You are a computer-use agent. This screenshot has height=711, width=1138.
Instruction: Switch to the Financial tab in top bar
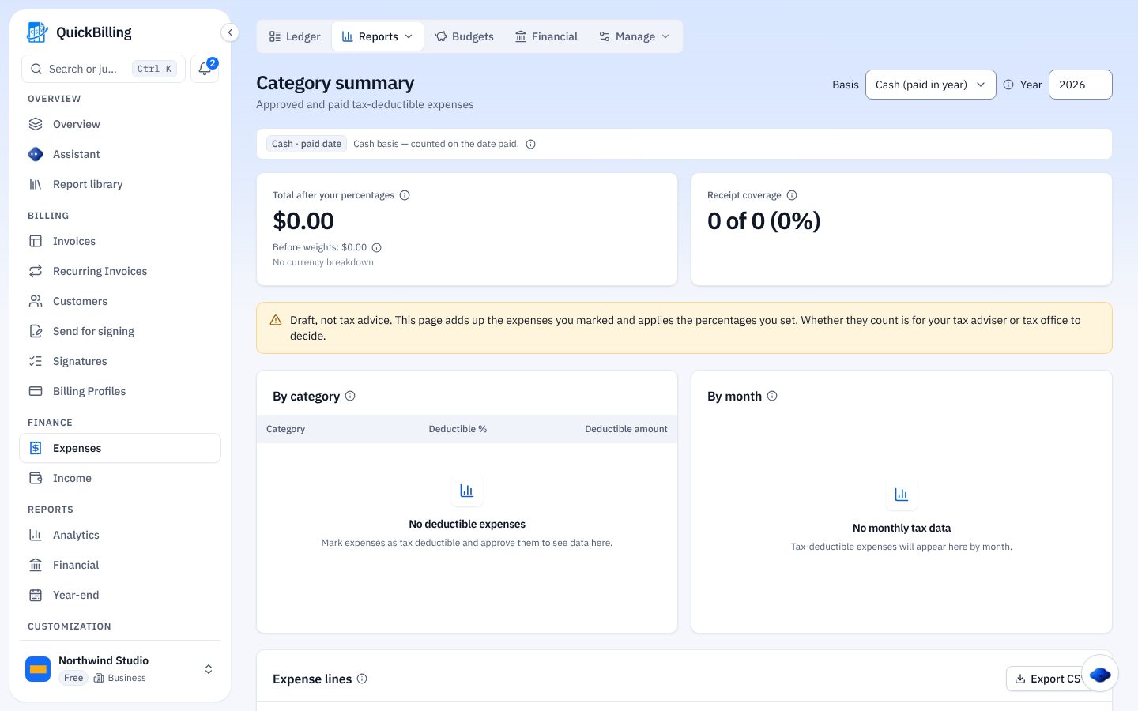click(547, 36)
